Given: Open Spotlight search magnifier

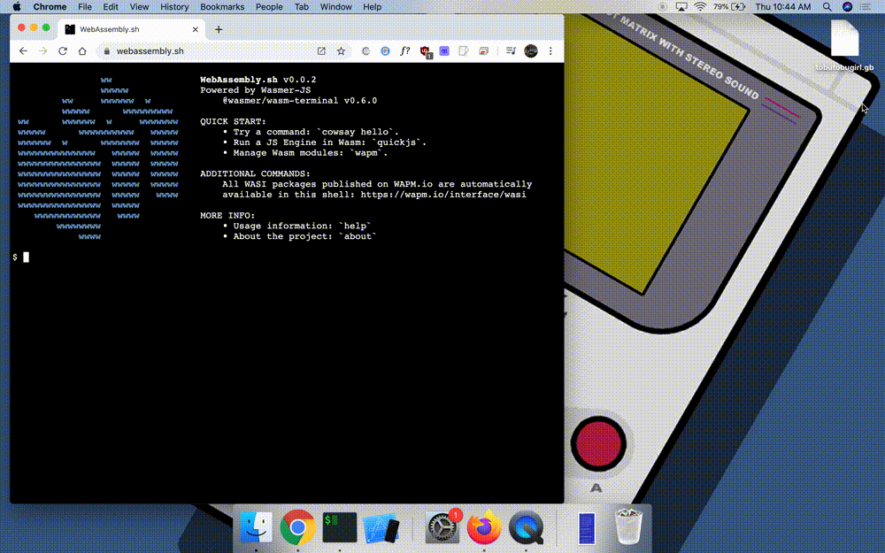Looking at the screenshot, I should [827, 7].
